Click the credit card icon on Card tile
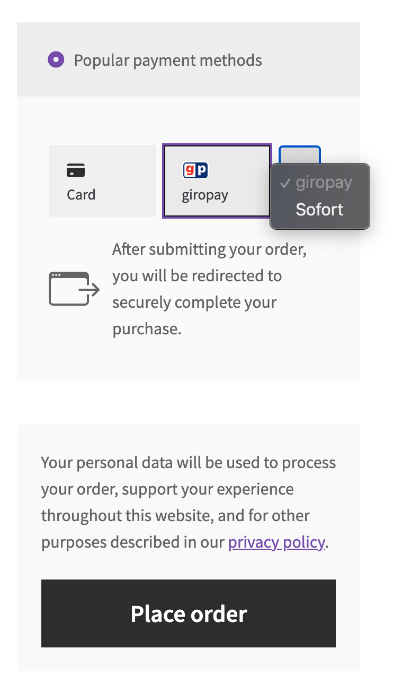Viewport: 393px width, 692px height. pyautogui.click(x=76, y=170)
